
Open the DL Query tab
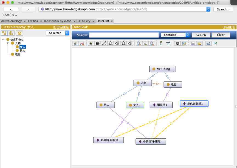coord(84,21)
